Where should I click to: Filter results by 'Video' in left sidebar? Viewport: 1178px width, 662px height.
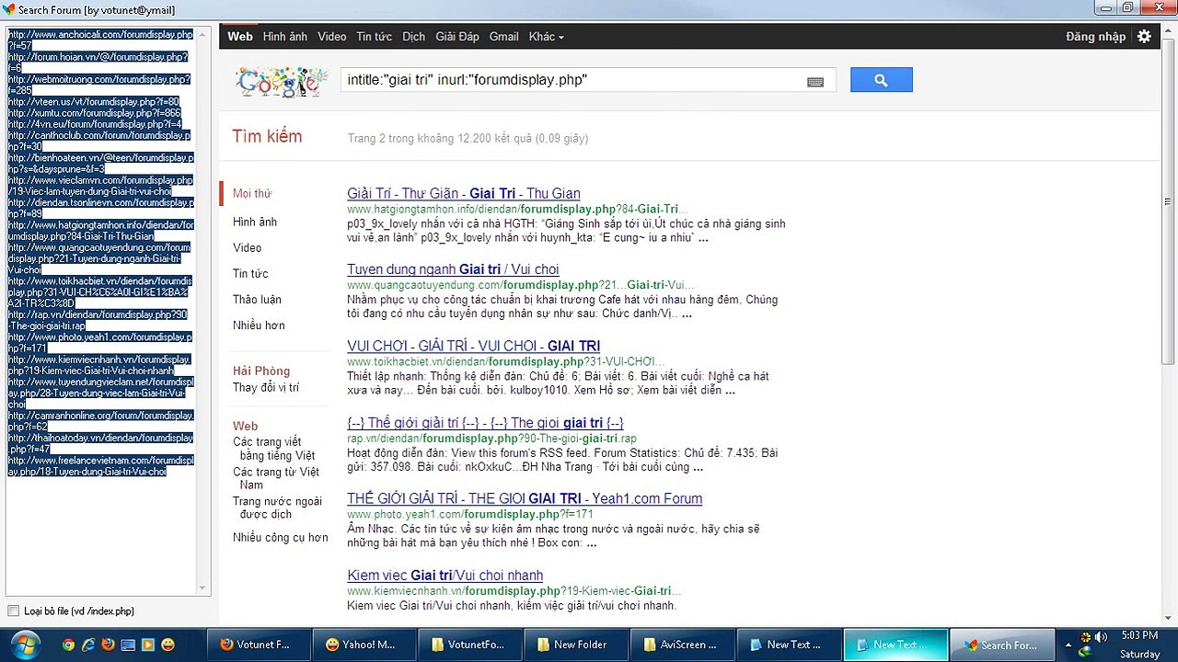pyautogui.click(x=248, y=247)
